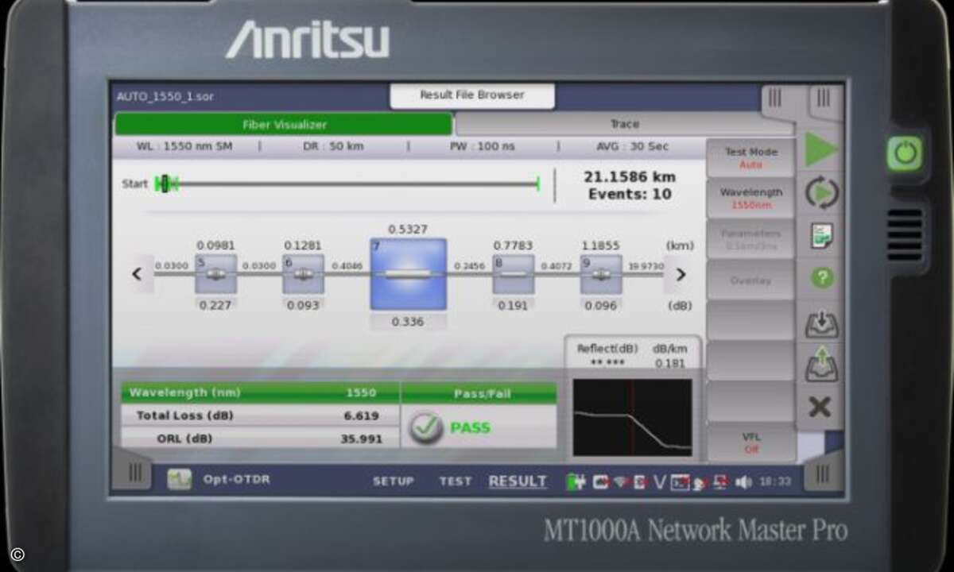This screenshot has height=572, width=954.
Task: Select event 6 on the fiber map
Action: pos(303,274)
